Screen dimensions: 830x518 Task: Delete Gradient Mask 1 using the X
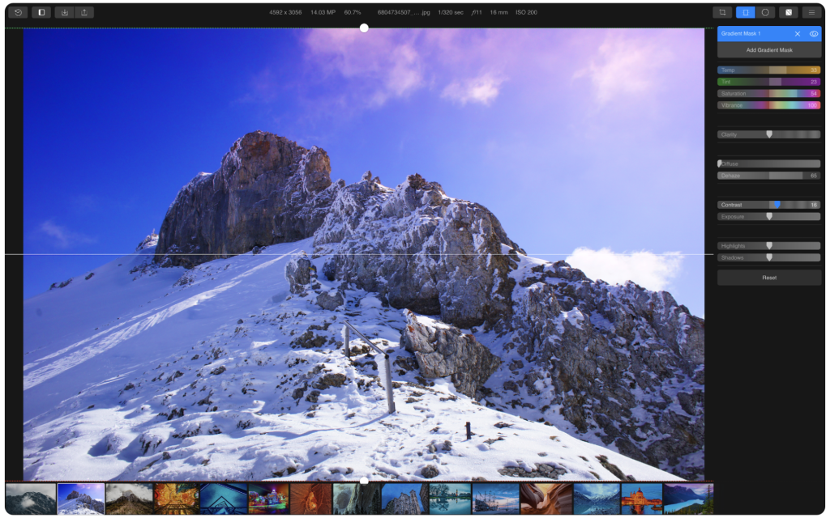tap(798, 34)
